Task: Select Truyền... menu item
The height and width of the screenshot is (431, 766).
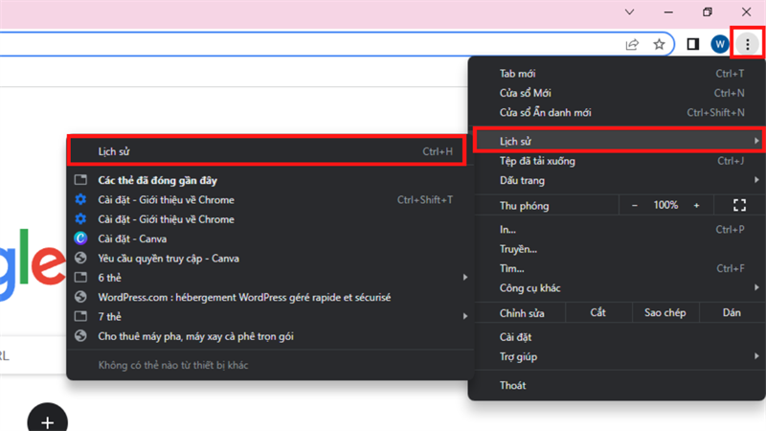Action: 617,249
